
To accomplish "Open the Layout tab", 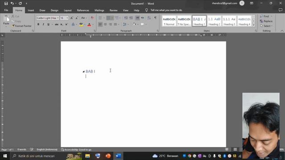I will pyautogui.click(x=68, y=10).
